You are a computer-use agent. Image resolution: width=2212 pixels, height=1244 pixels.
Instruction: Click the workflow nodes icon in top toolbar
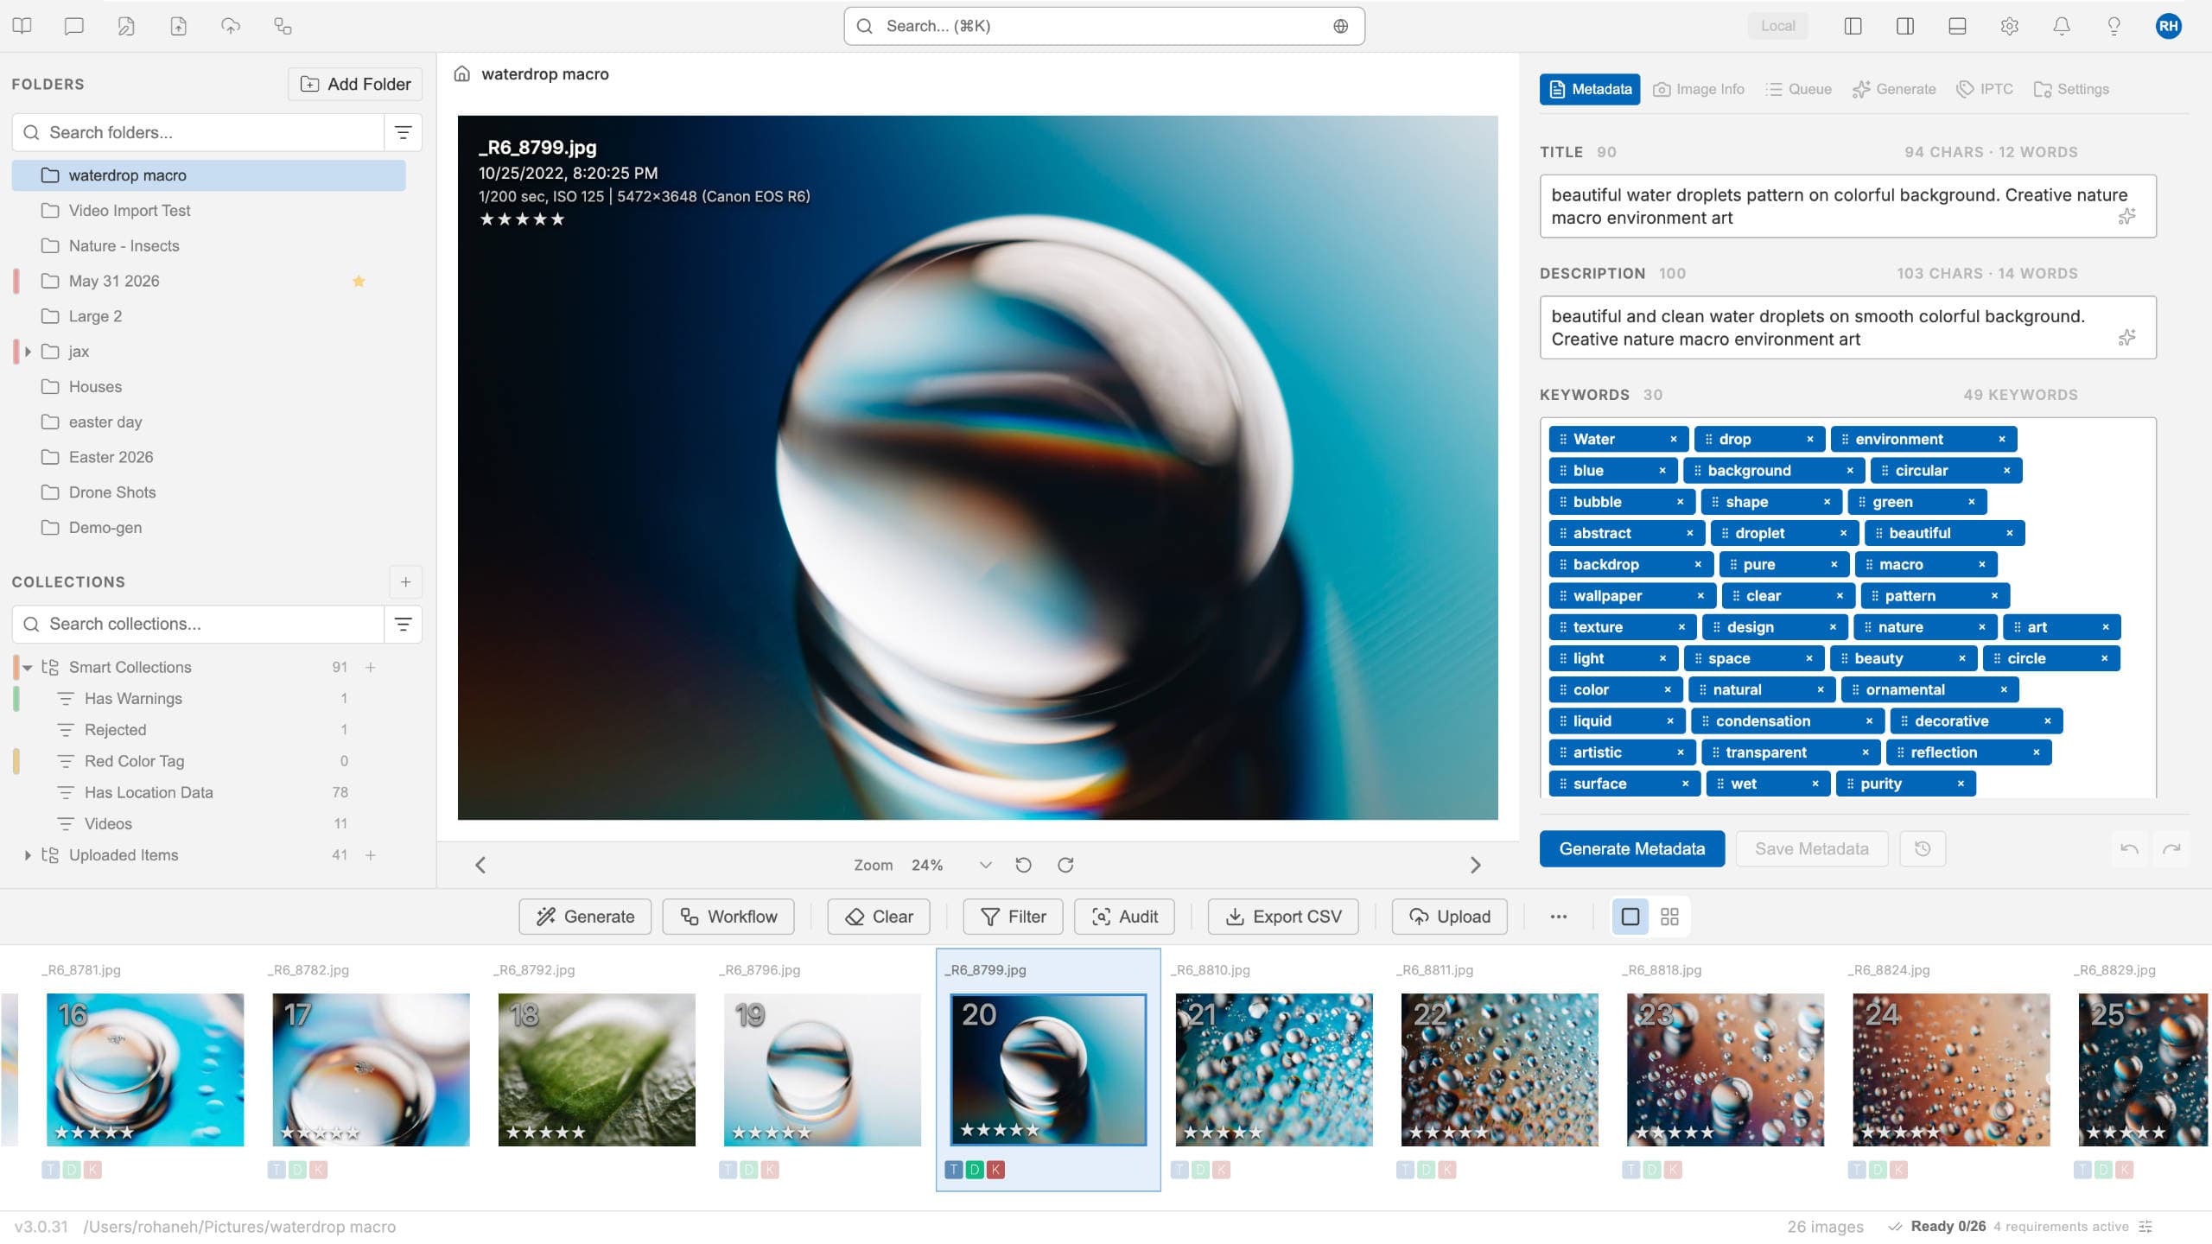(283, 26)
